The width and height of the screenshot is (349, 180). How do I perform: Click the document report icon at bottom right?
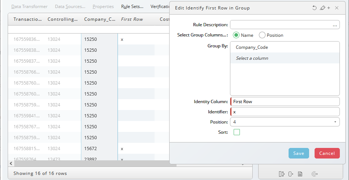click(x=300, y=174)
